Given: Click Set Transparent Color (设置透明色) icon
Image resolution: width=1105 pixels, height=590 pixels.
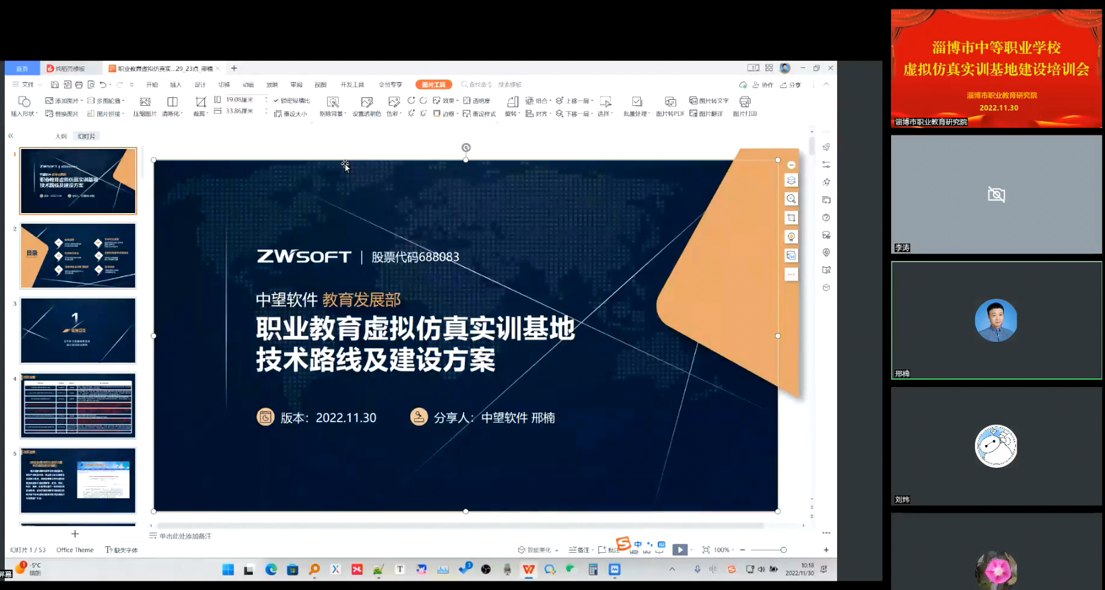Looking at the screenshot, I should [x=366, y=101].
